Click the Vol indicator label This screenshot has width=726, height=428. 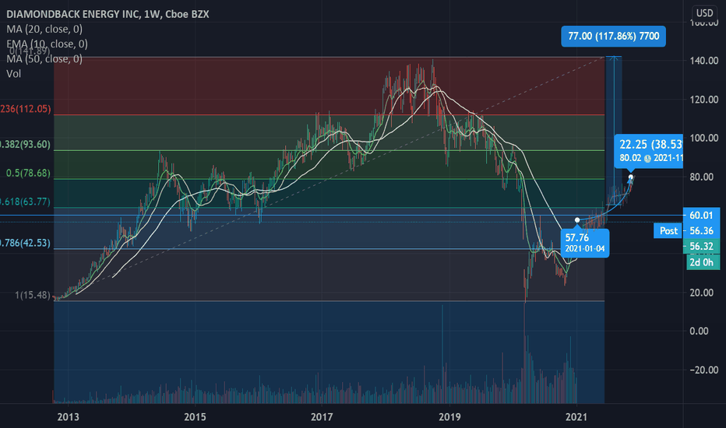click(x=13, y=74)
